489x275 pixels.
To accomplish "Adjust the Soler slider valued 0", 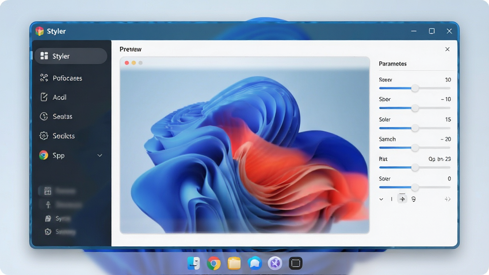I will 415,187.
